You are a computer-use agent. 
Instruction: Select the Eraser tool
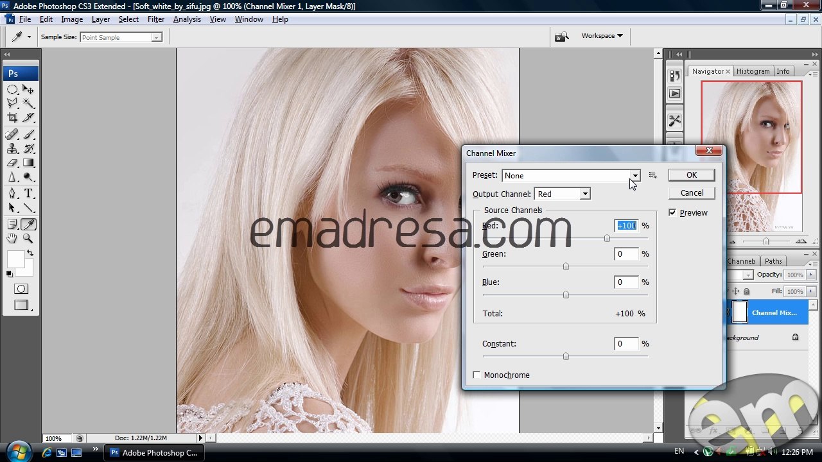(x=12, y=163)
